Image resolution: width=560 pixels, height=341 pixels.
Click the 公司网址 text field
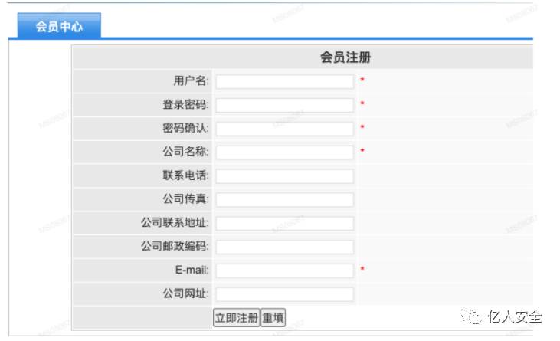284,294
